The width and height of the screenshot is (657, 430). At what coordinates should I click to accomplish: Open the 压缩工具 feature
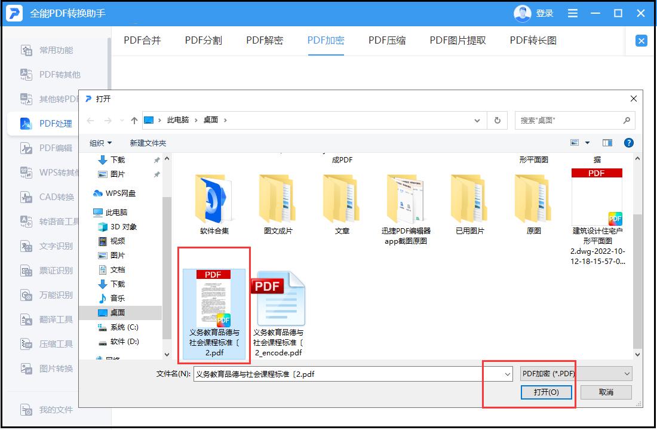(45, 344)
